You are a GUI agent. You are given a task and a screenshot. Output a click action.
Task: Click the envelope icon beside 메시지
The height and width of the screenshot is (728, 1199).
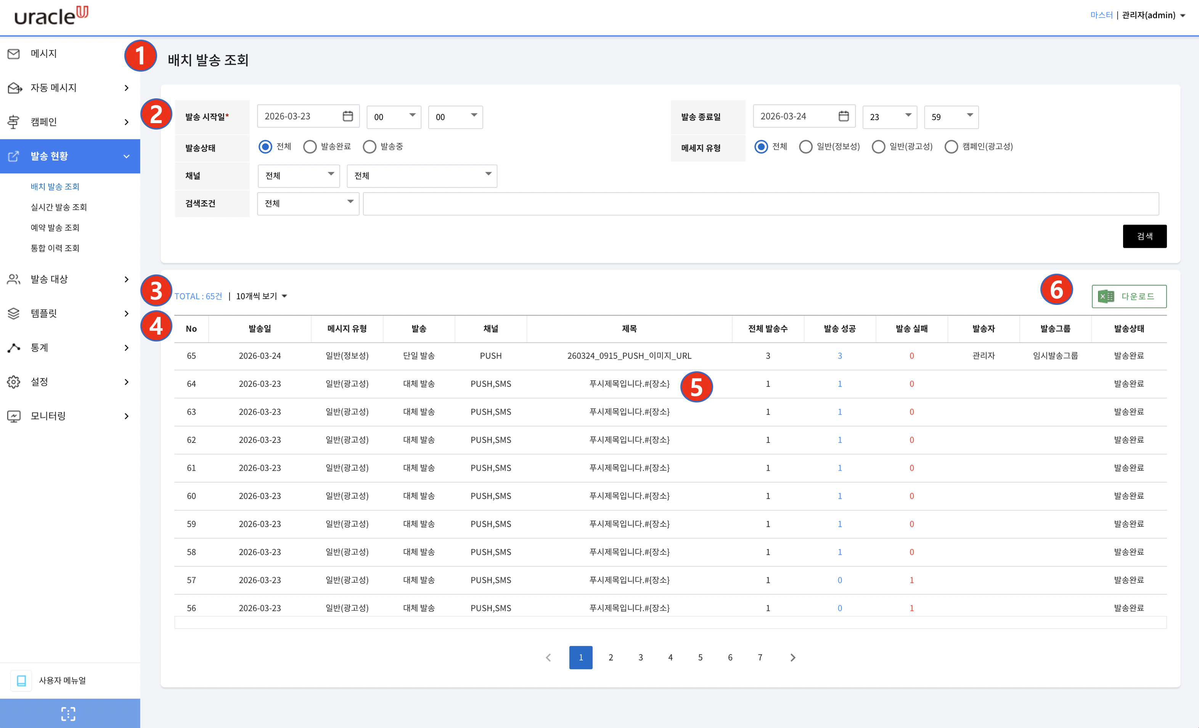tap(14, 54)
